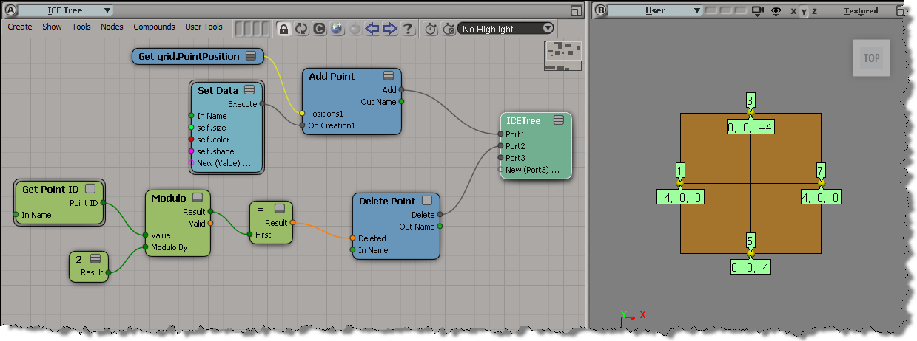
Task: Click the lock icon in ICE Tree toolbar
Action: pos(283,29)
